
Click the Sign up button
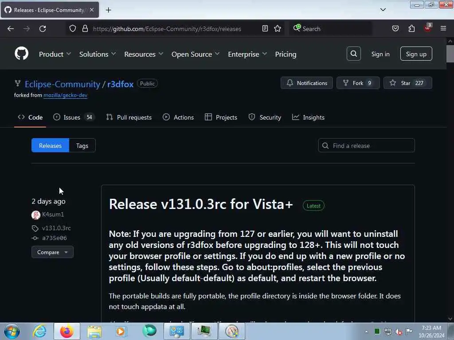tap(416, 54)
